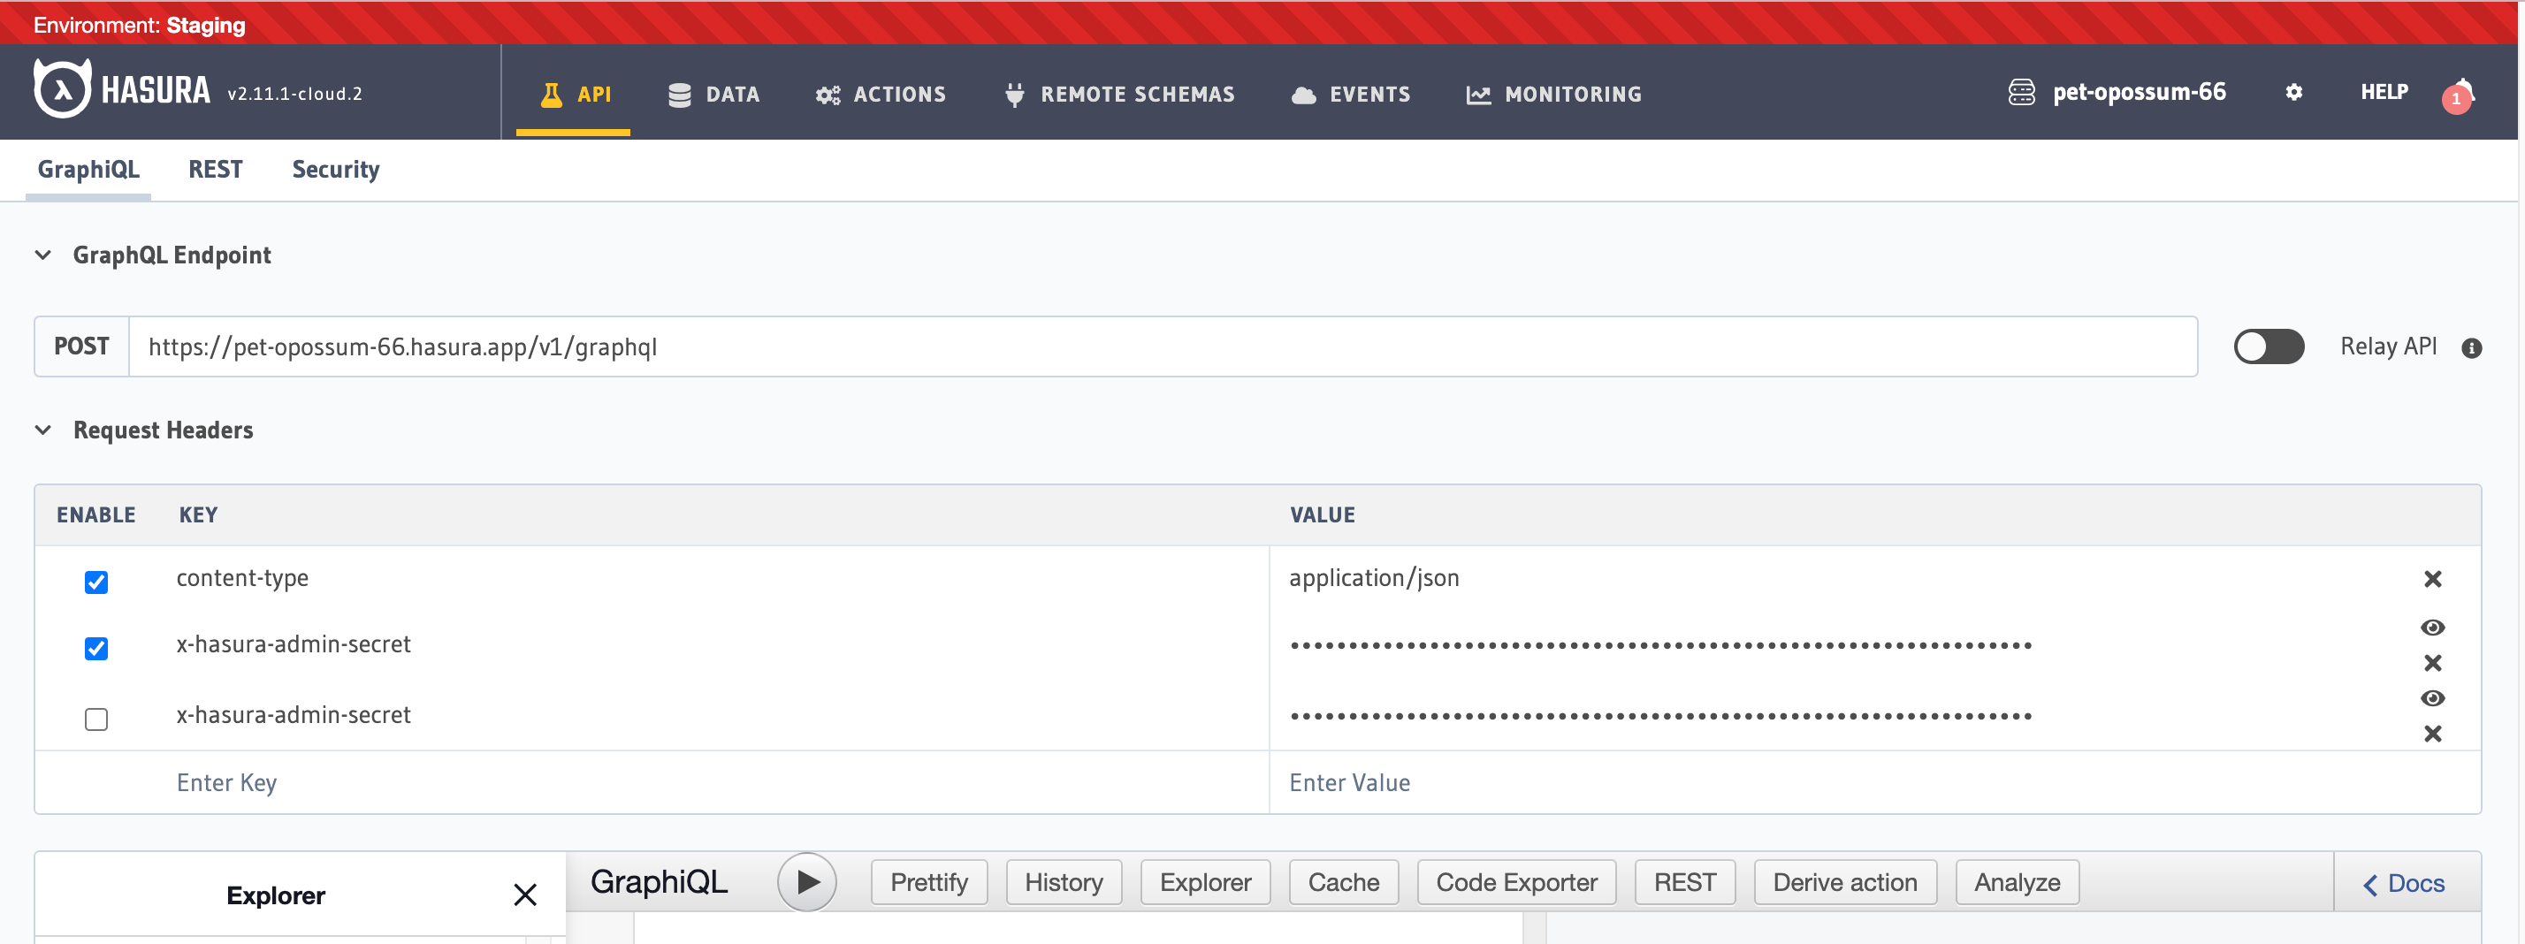Click the Prettify button
Image resolution: width=2525 pixels, height=944 pixels.
(x=928, y=882)
